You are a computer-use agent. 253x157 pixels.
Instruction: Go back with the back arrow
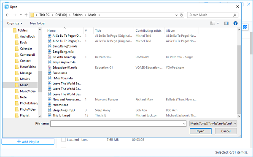click(x=8, y=15)
